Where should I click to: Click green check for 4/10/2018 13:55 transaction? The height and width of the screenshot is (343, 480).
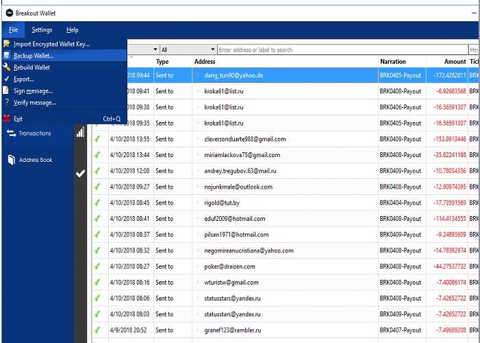(97, 139)
